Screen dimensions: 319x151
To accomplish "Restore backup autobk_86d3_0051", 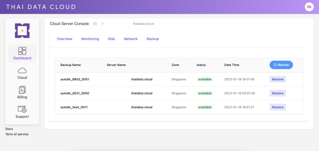I will [x=278, y=79].
